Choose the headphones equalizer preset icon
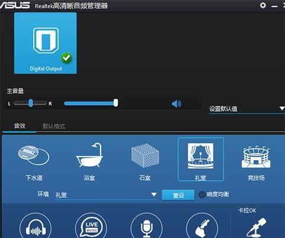285x238 pixels. tap(35, 226)
